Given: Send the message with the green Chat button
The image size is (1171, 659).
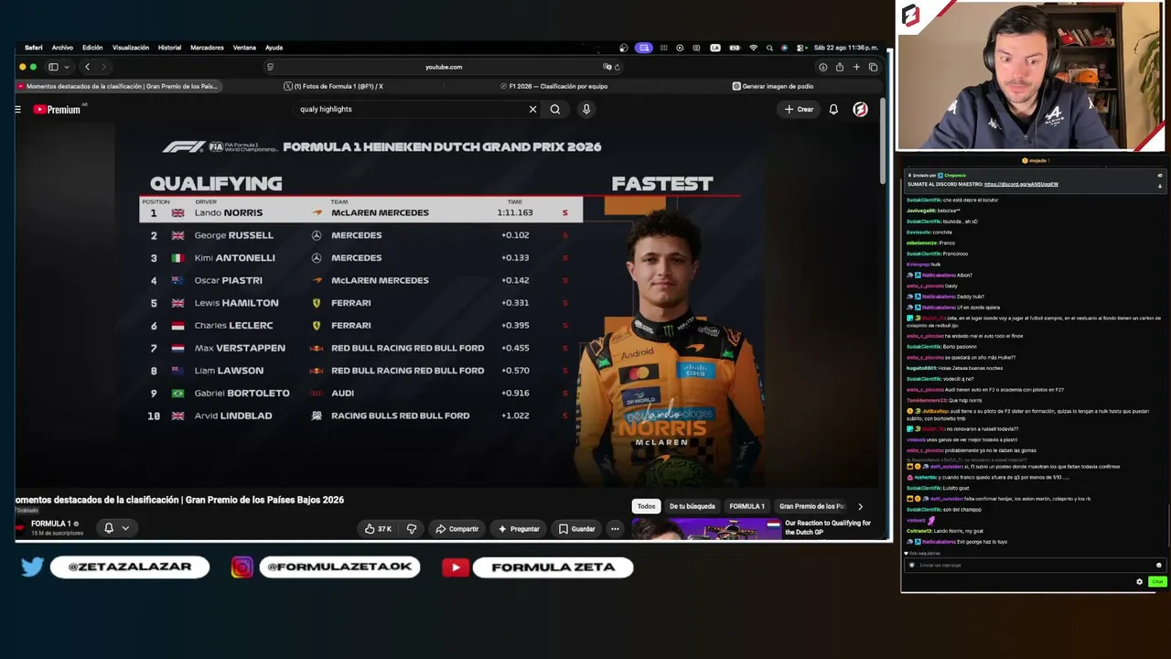Looking at the screenshot, I should [1157, 582].
